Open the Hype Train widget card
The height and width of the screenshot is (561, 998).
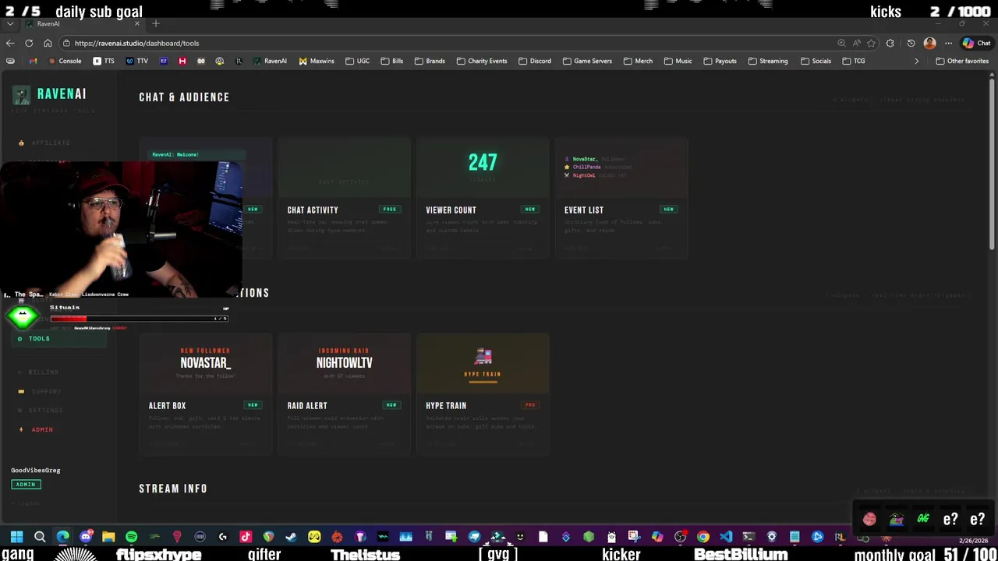coord(483,393)
